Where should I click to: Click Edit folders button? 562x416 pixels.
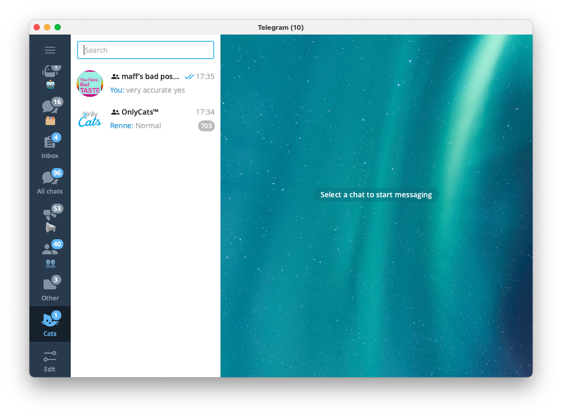50,361
